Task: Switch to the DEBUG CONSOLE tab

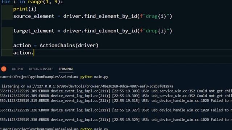Action: coord(41,69)
